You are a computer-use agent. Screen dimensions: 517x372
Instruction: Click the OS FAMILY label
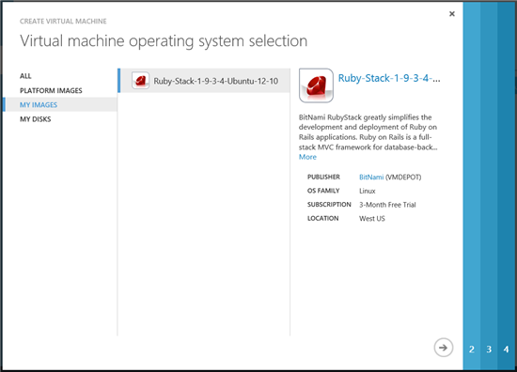(x=323, y=191)
